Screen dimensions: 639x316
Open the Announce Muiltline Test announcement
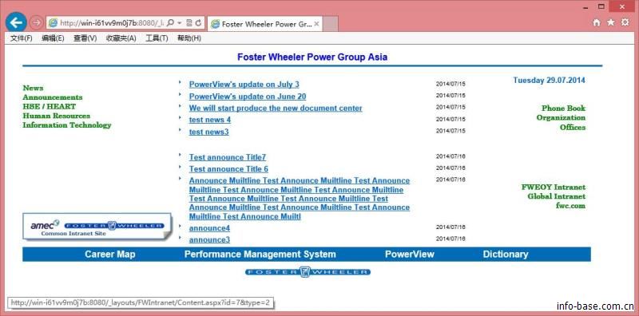coord(300,199)
